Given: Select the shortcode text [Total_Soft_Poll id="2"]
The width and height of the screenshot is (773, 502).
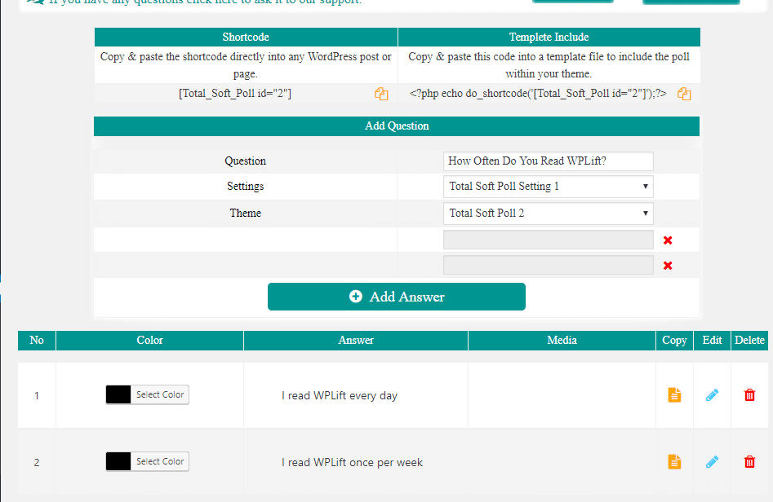Looking at the screenshot, I should 234,94.
